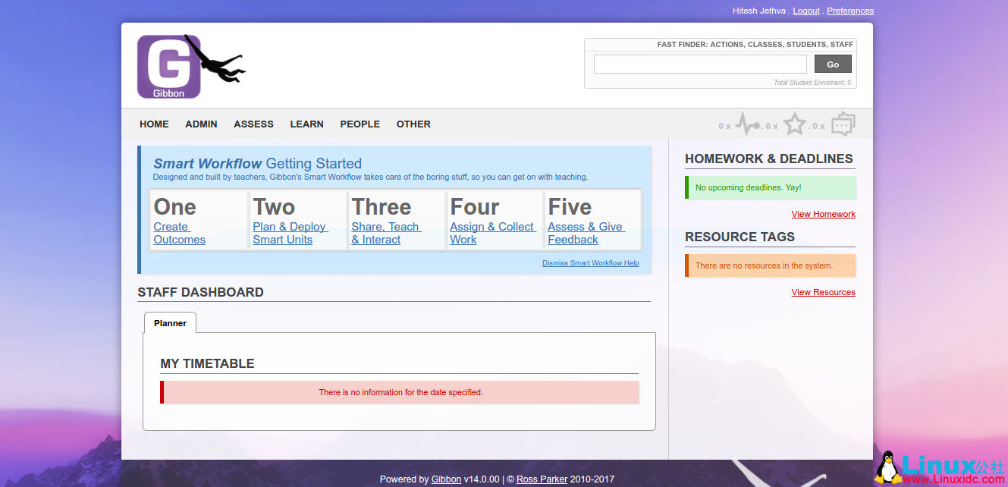Click the Fast Finder search field
Image resolution: width=1008 pixels, height=487 pixels.
(x=699, y=64)
